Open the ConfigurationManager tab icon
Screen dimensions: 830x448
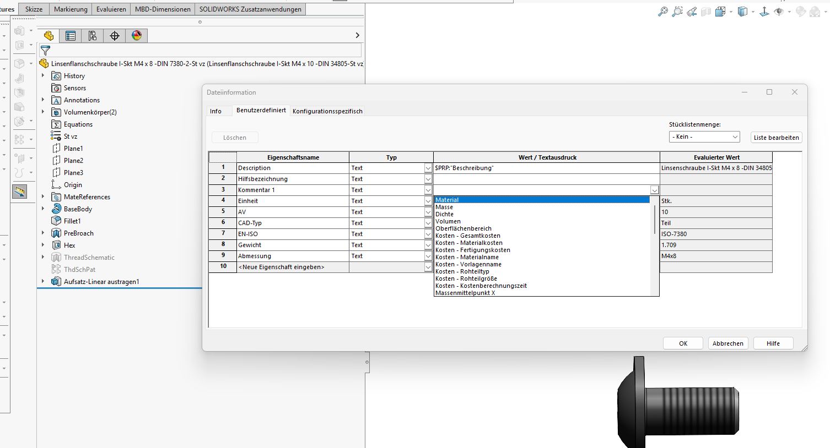[x=93, y=36]
